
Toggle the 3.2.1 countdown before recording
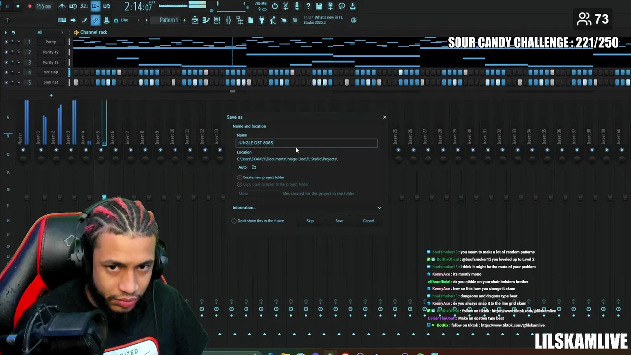coord(84,6)
